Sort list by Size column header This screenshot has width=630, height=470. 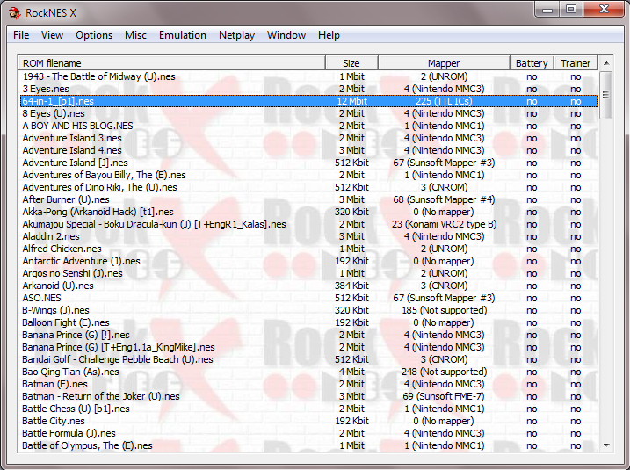(351, 63)
